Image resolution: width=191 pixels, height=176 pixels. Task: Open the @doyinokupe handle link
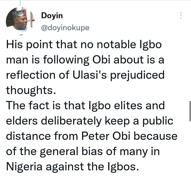tap(65, 28)
